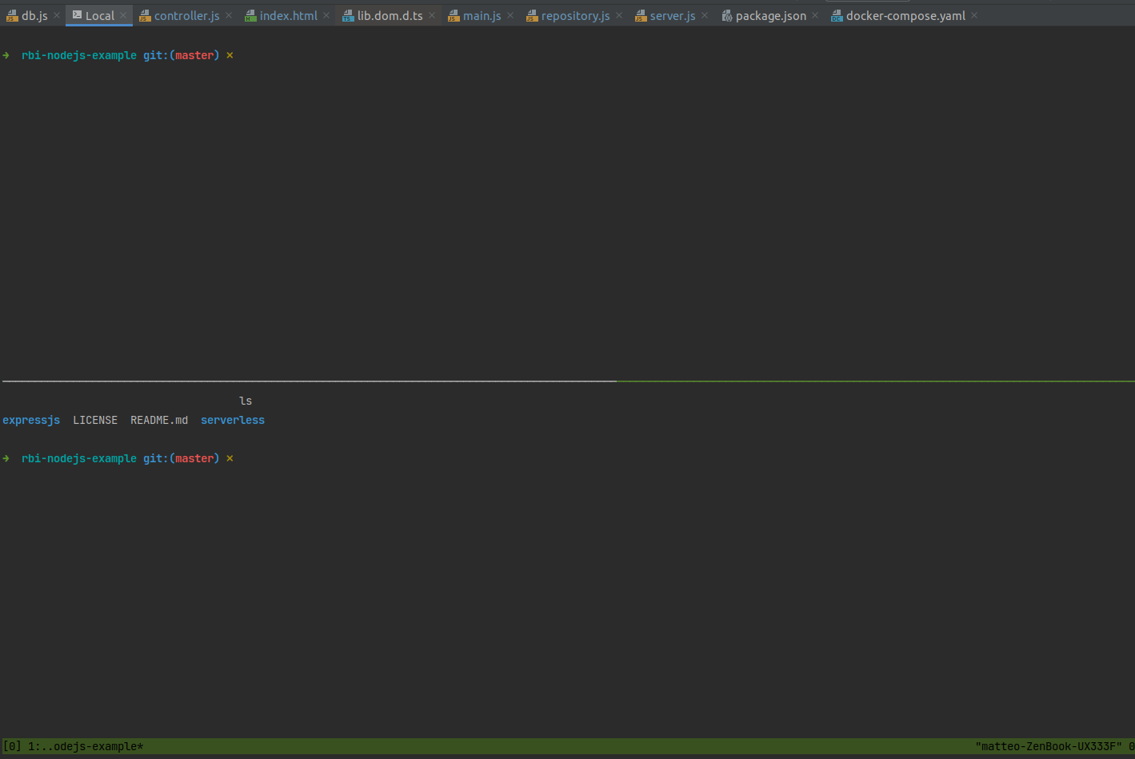The height and width of the screenshot is (759, 1135).
Task: Click the JavaScript icon on the db.js tab
Action: click(x=13, y=14)
